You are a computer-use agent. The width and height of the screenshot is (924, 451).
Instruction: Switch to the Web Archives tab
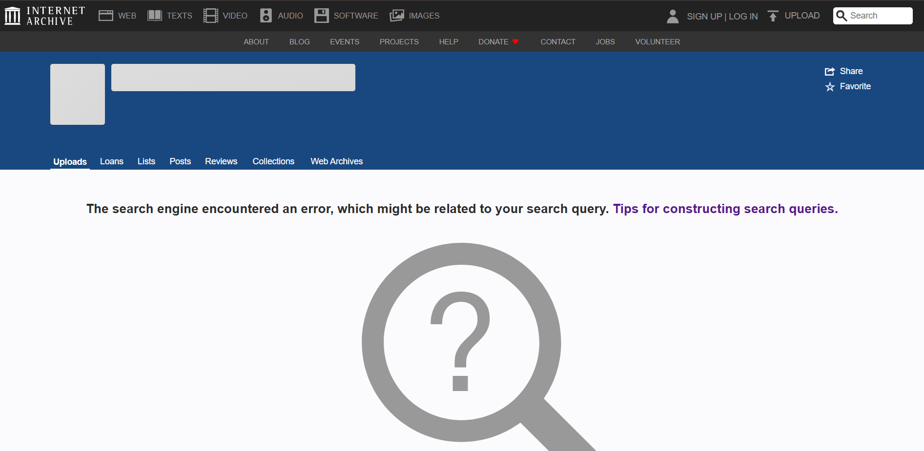pos(337,161)
